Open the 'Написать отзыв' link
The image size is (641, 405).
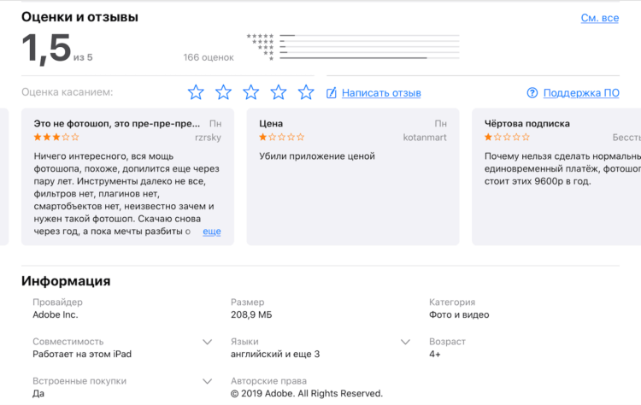click(381, 93)
